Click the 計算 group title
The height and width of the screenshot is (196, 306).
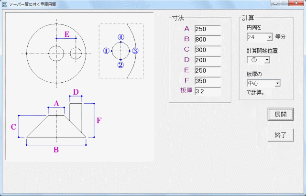coord(248,18)
